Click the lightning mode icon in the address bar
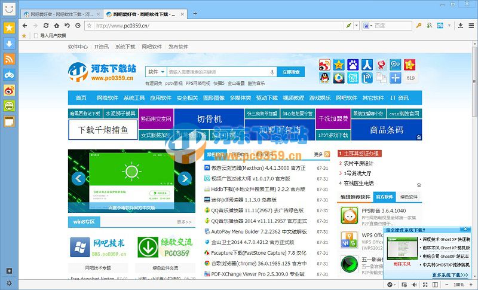Screen dimensions: 478x290 tap(348, 26)
